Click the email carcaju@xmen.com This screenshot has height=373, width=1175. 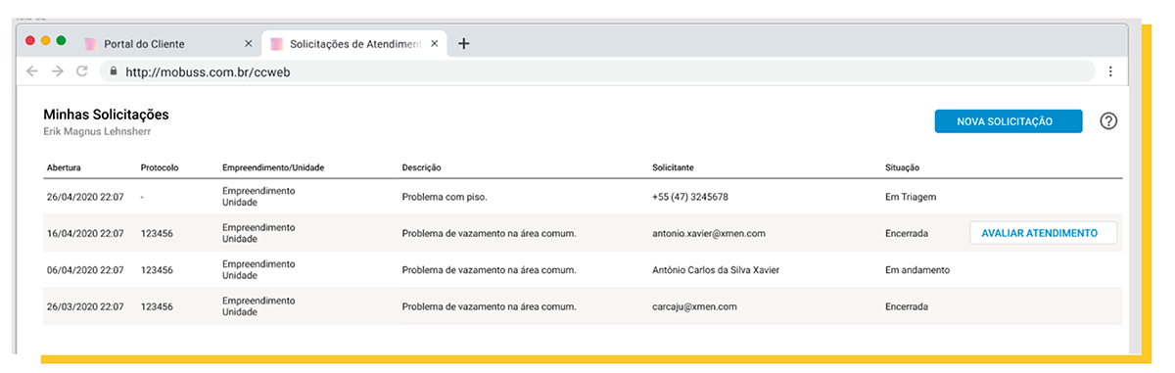tap(695, 306)
